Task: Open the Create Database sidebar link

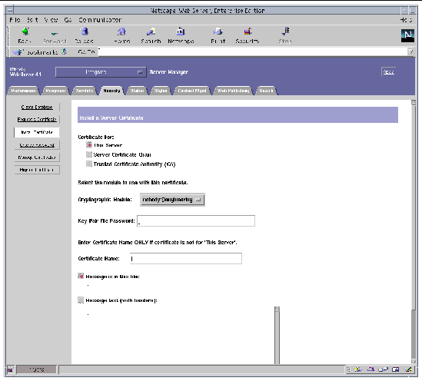Action: [37, 107]
